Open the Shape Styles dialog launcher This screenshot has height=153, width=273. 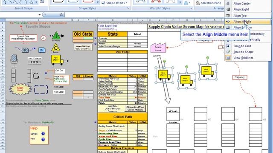point(128,8)
